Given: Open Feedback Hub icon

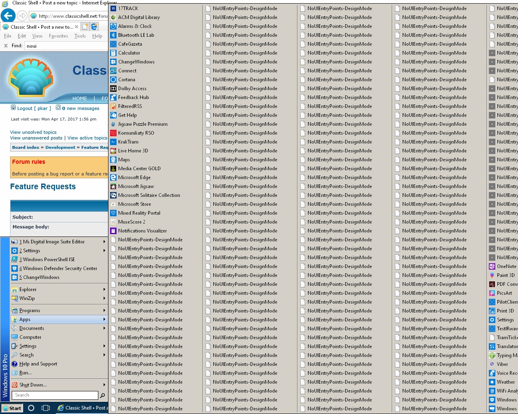Looking at the screenshot, I should point(113,97).
